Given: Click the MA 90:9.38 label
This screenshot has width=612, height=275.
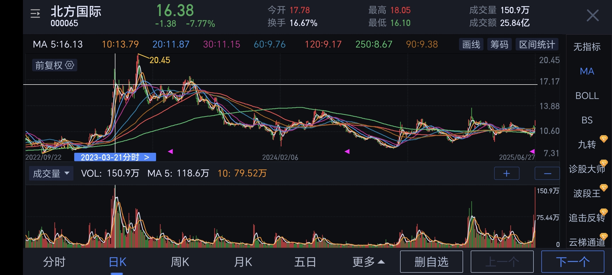Looking at the screenshot, I should click(422, 45).
